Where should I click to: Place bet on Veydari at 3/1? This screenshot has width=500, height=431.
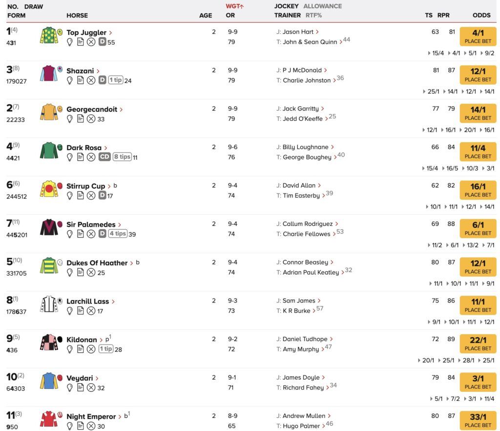click(478, 382)
